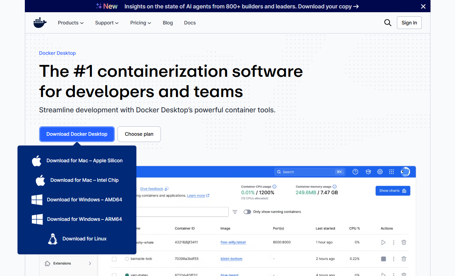Click the Download your copy banner link
This screenshot has width=455, height=276.
328,6
